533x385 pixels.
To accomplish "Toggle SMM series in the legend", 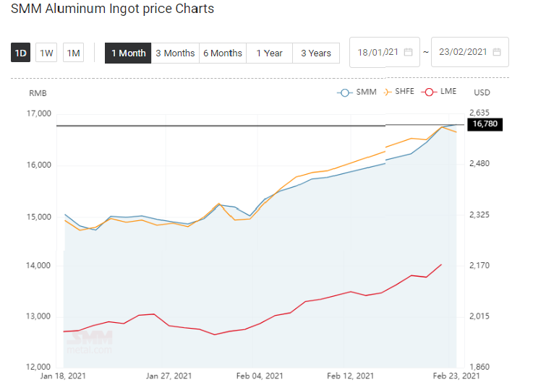I will click(357, 92).
